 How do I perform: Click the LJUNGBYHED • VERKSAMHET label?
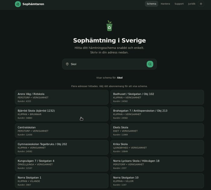(x=130, y=148)
